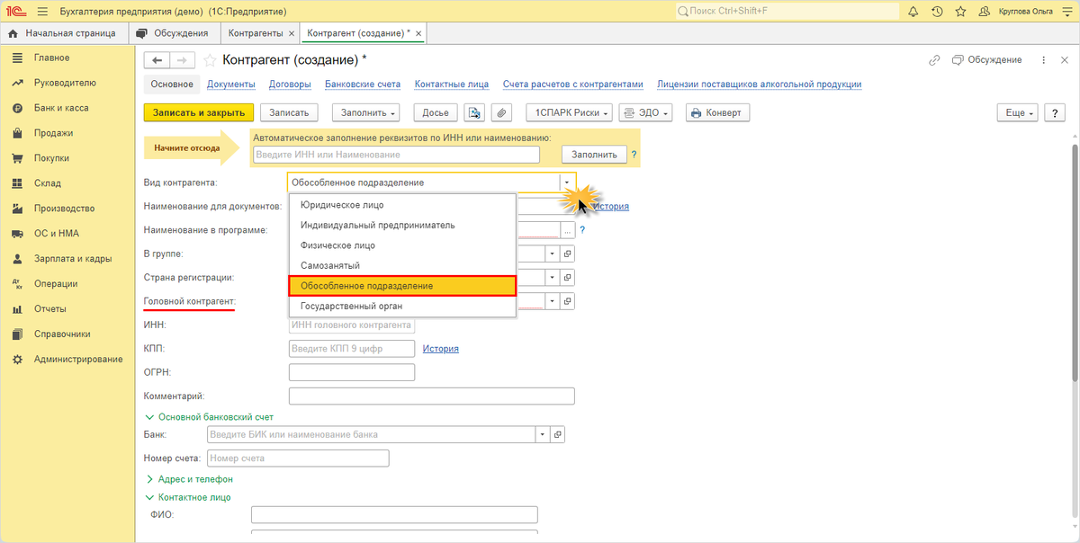Expand Банк field dropdown arrow
Viewport: 1080px width, 543px height.
543,434
